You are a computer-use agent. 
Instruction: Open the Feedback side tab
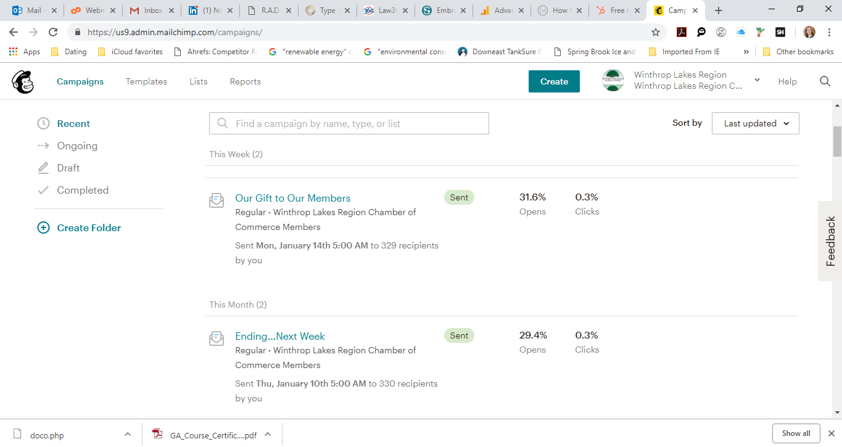click(x=830, y=241)
